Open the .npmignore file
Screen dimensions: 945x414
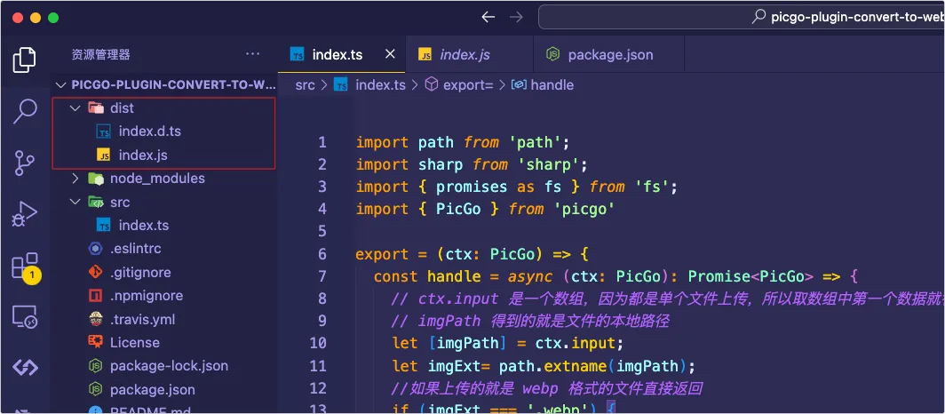[x=165, y=296]
